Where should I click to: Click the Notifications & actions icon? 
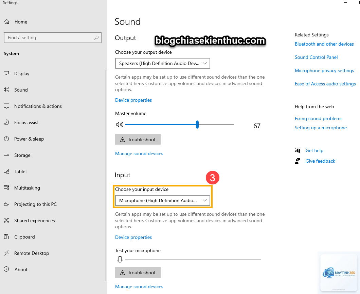coord(6,106)
